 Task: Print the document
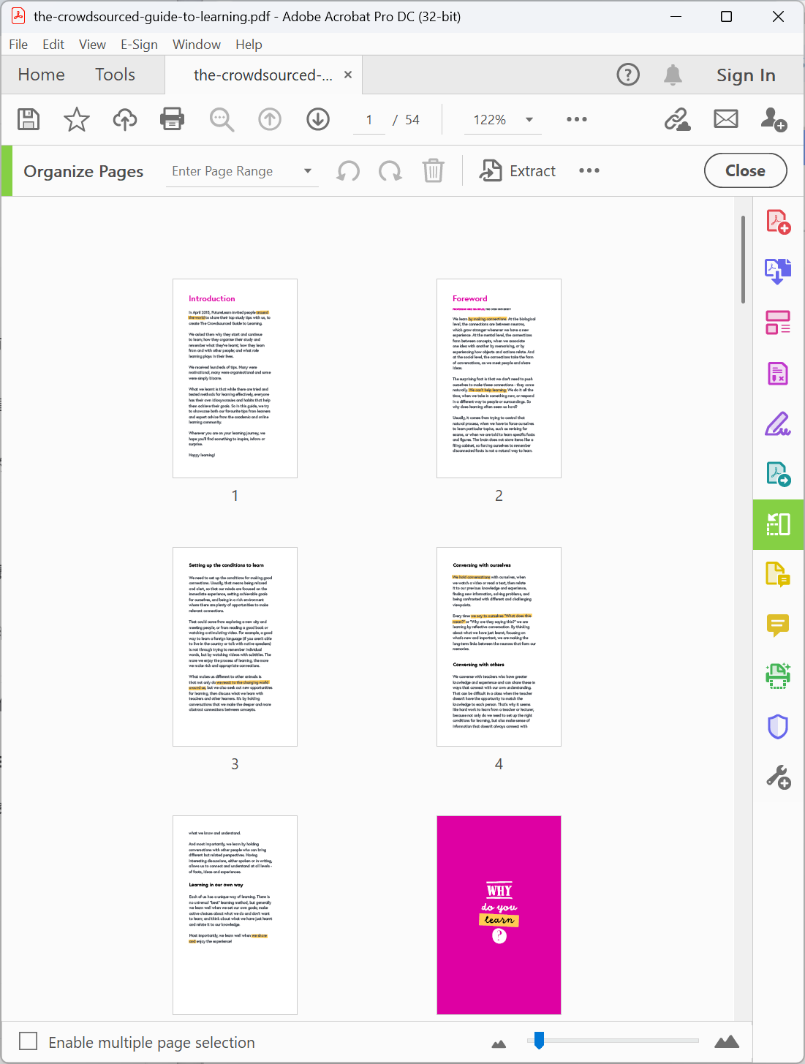pyautogui.click(x=172, y=119)
